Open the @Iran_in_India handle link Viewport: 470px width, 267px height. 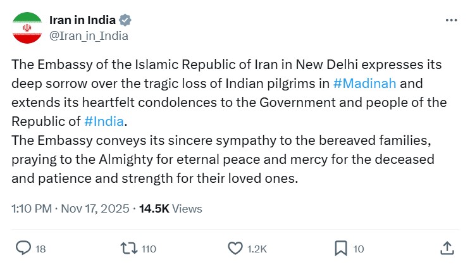coord(89,35)
